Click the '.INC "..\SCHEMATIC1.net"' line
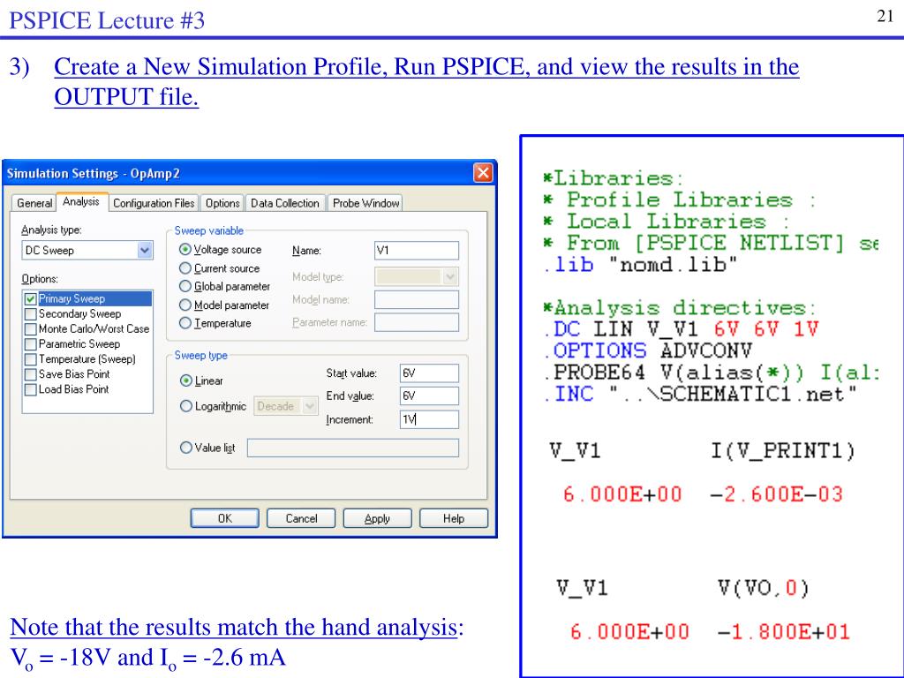 [700, 395]
